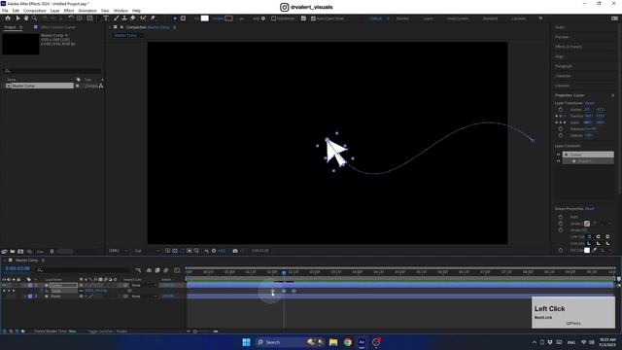The width and height of the screenshot is (622, 350).
Task: Click the After Effects taskbar icon
Action: point(362,342)
